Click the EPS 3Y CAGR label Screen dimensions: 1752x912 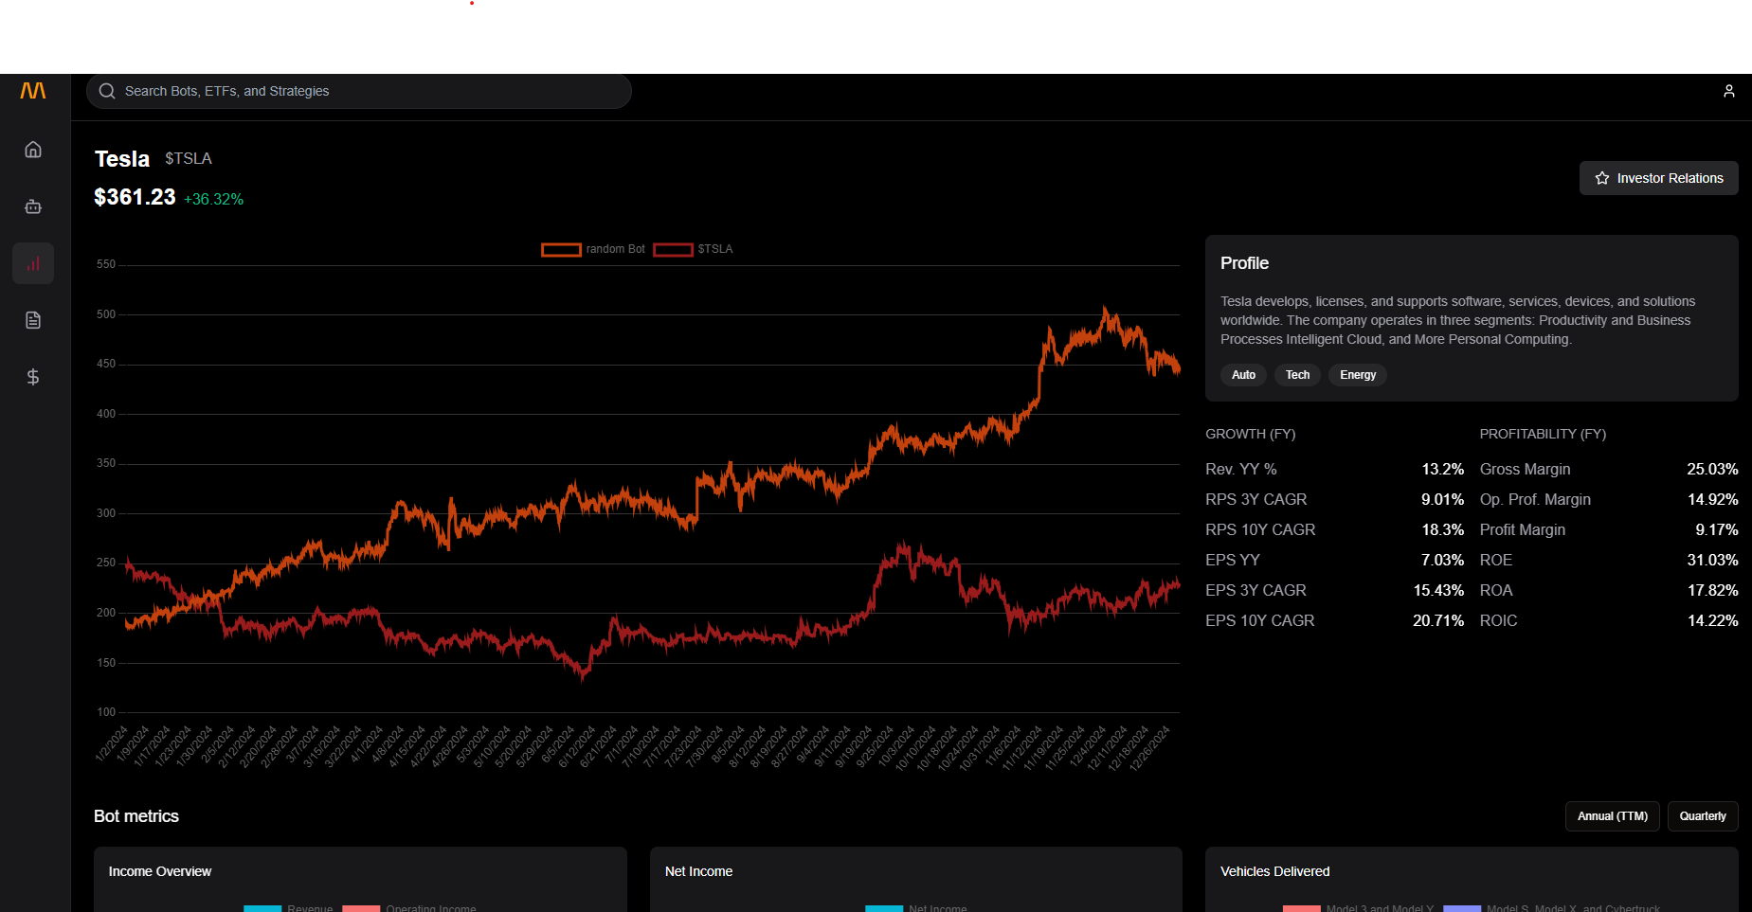[1255, 591]
